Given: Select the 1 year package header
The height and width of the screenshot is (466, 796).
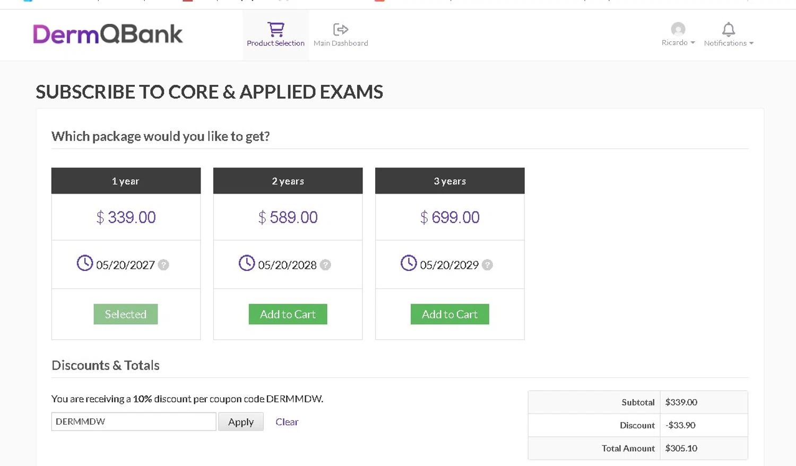Looking at the screenshot, I should coord(126,181).
